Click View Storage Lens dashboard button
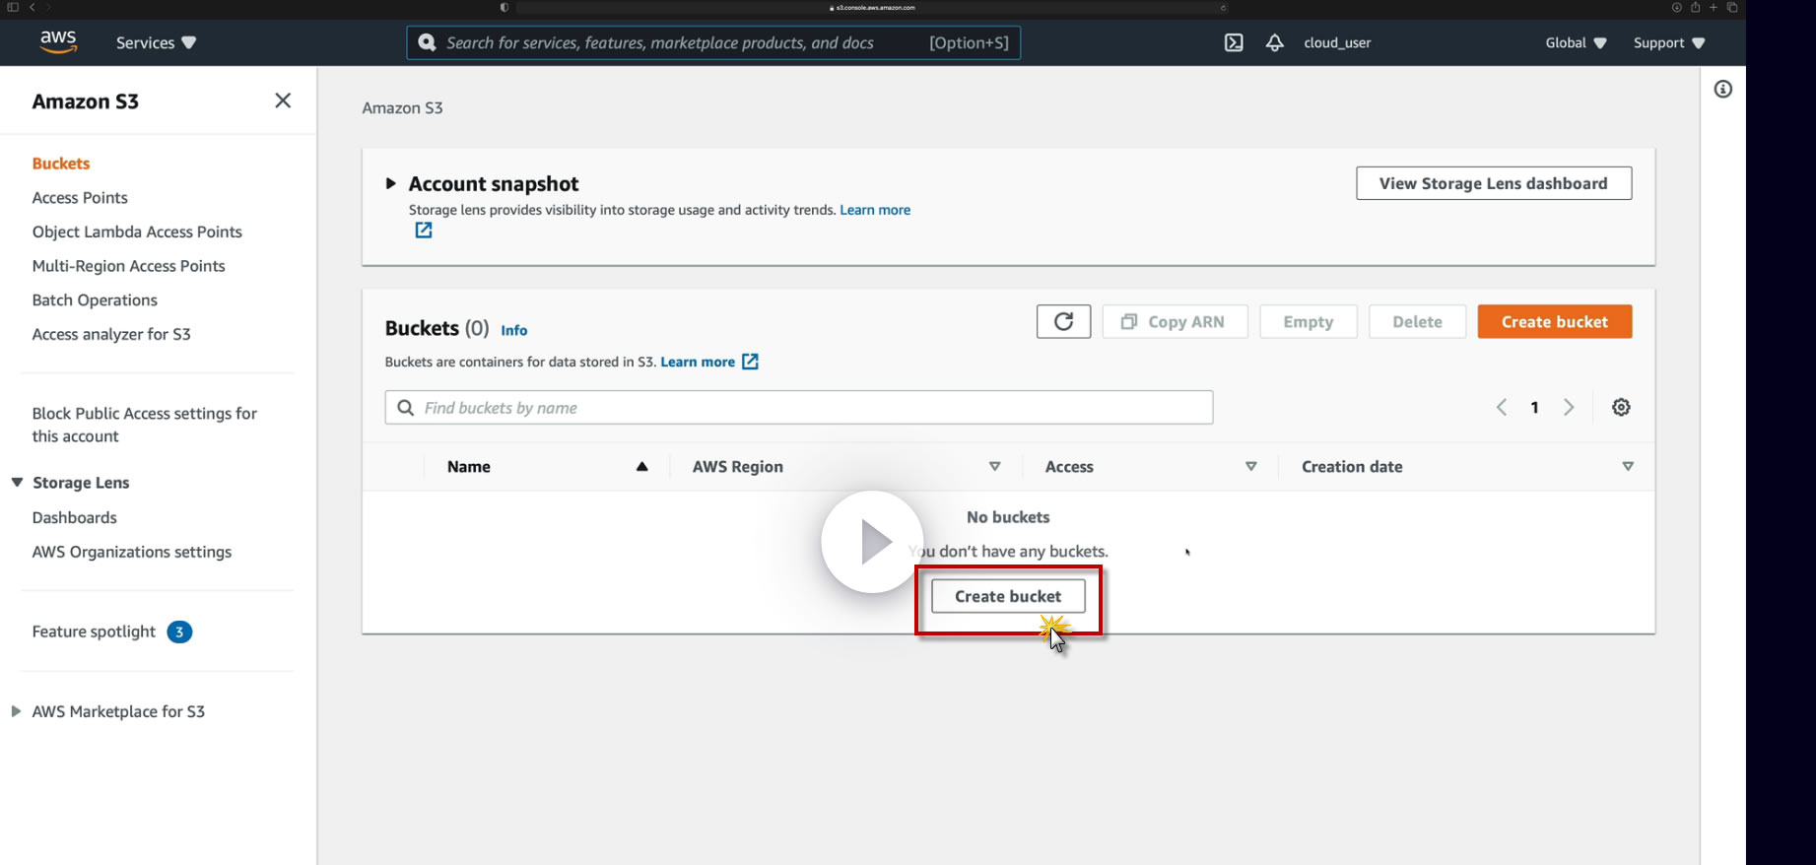Image resolution: width=1816 pixels, height=865 pixels. click(1494, 183)
